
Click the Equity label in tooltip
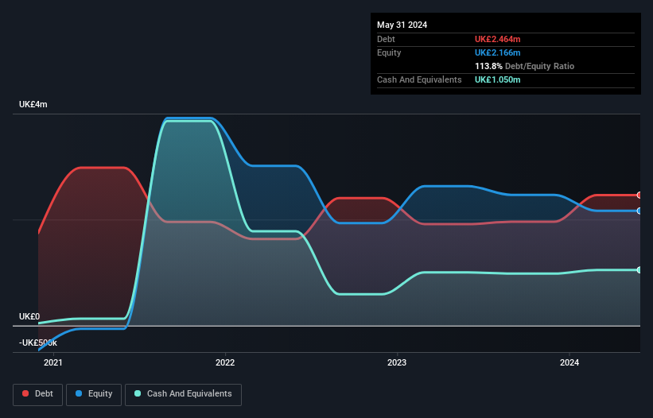pos(389,52)
